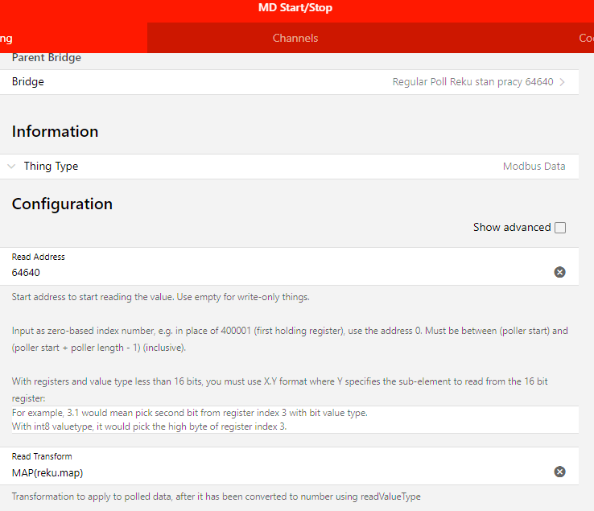Click the 'Show advanced' label text
Image resolution: width=594 pixels, height=511 pixels.
[x=512, y=227]
